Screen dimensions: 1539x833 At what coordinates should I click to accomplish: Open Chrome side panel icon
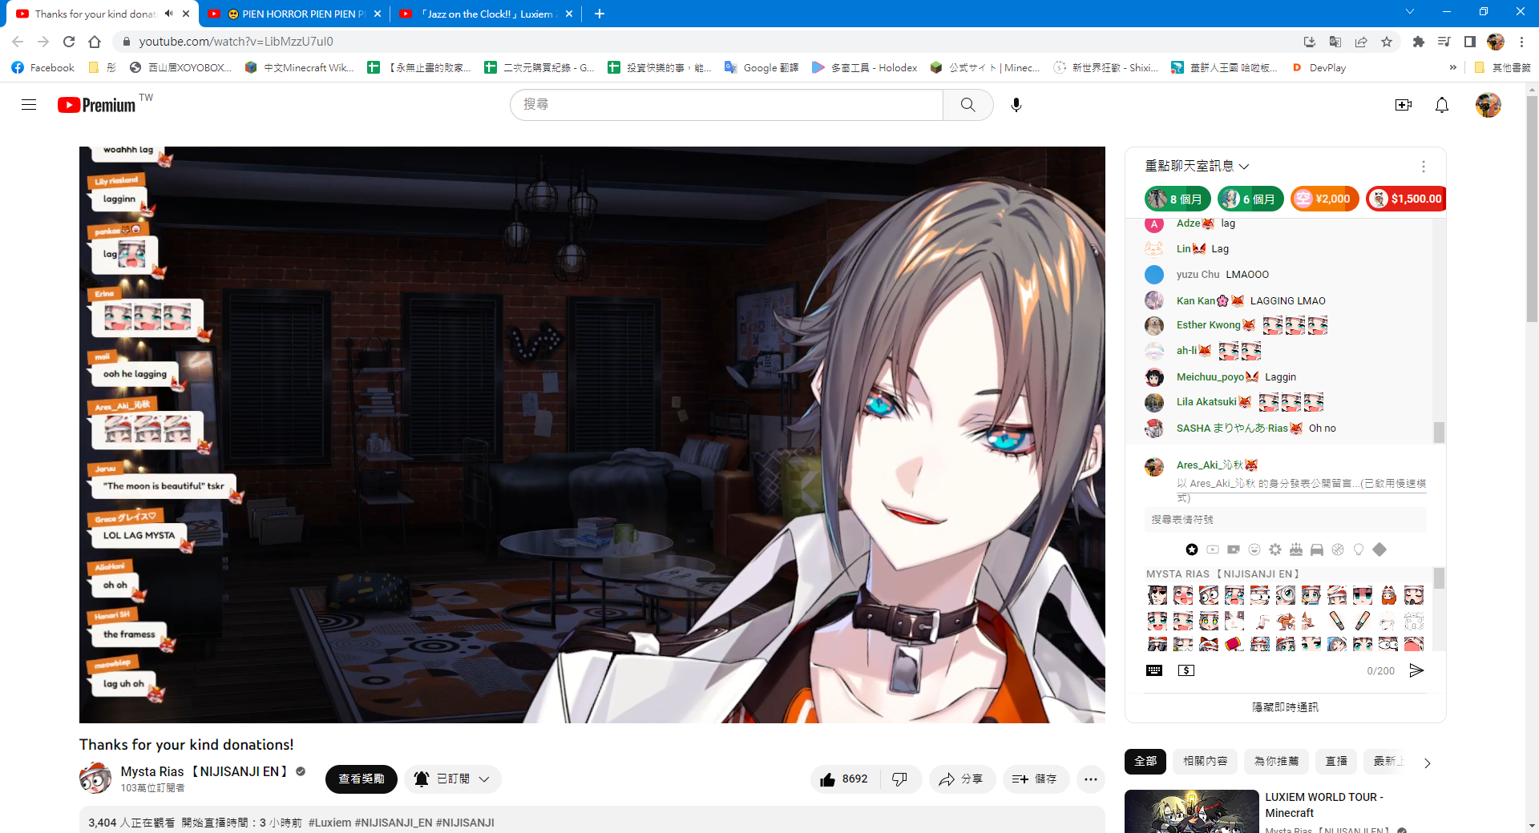1470,42
